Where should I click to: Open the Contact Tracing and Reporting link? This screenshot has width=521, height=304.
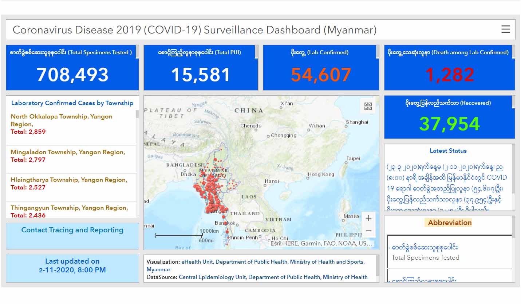click(x=72, y=230)
